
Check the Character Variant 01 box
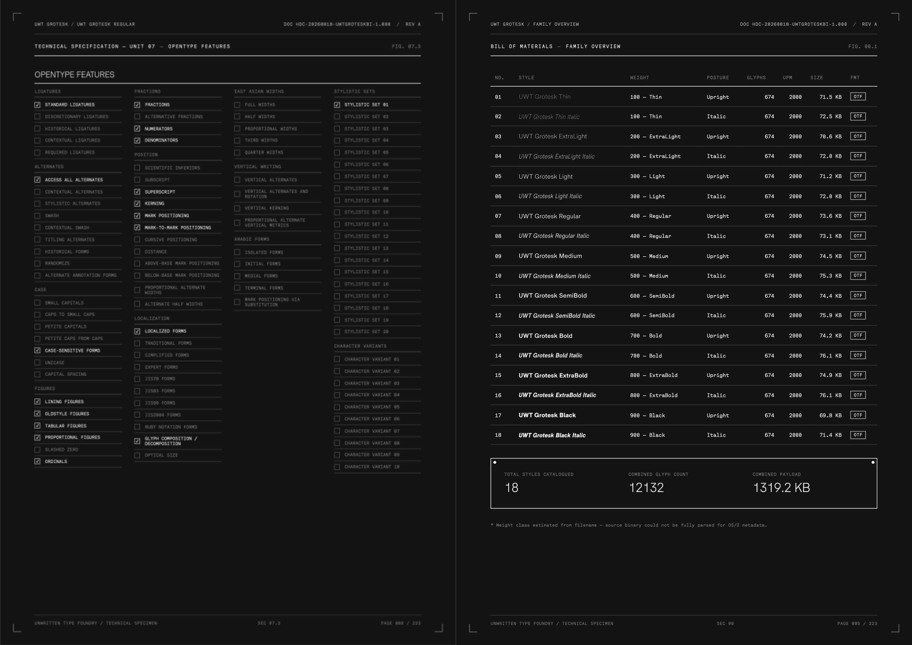[x=337, y=360]
